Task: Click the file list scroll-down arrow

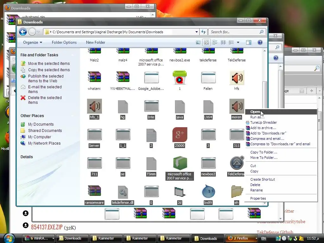Action: pos(265,203)
